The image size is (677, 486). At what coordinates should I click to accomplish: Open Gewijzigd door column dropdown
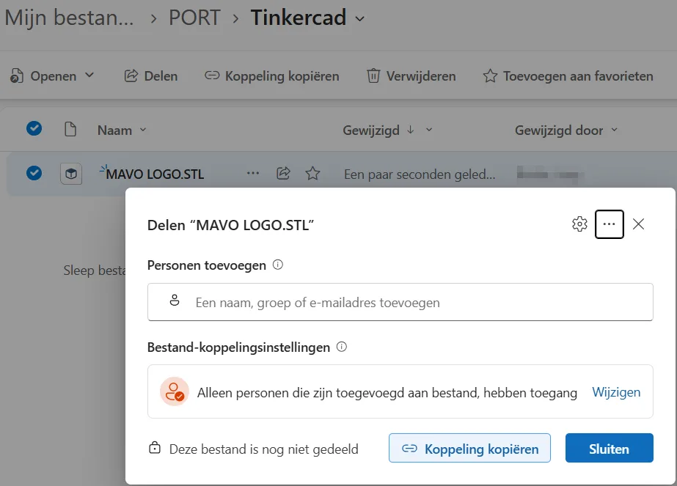pos(615,130)
